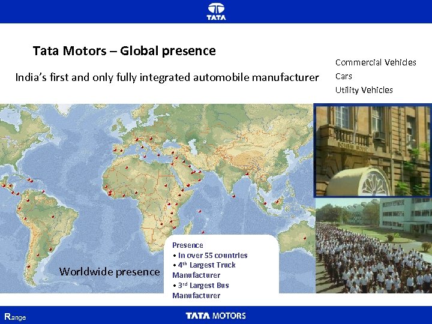Select '3rd Largest Bus Manufacturer' bullet
Viewport: 432px width, 324px height.
point(201,290)
